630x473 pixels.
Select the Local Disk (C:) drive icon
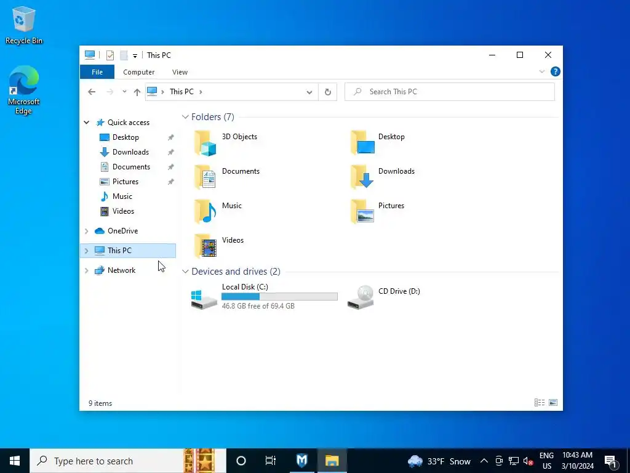click(204, 299)
